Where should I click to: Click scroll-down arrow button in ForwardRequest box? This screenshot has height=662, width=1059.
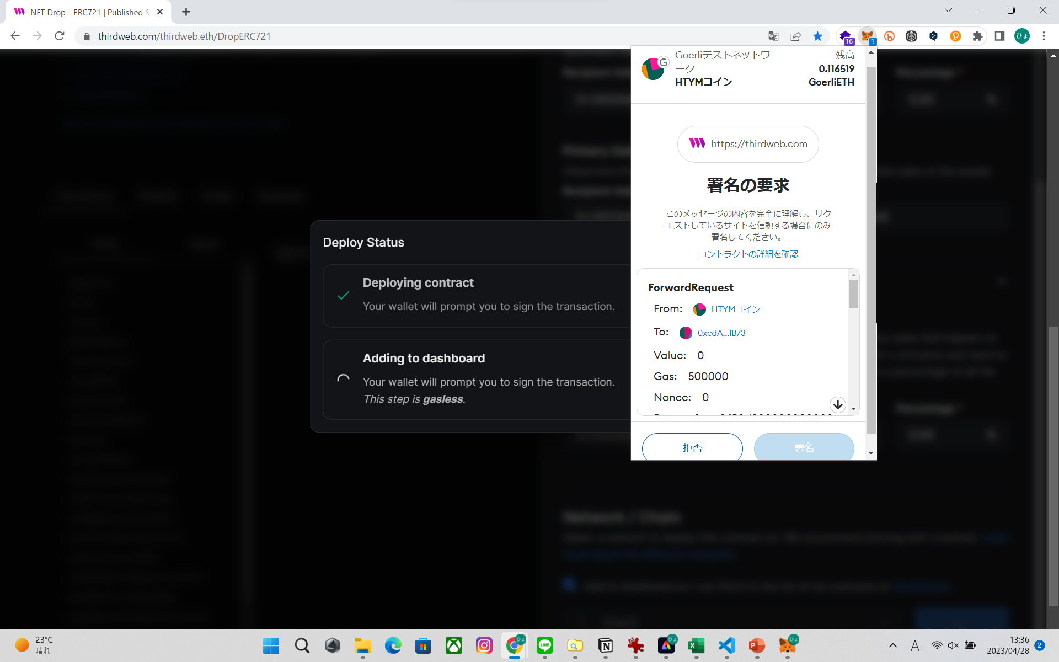(x=837, y=404)
